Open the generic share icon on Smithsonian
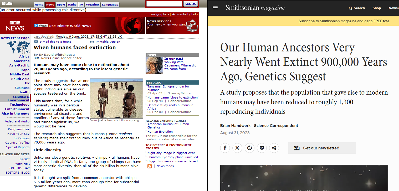The image size is (399, 191). pyautogui.click(x=274, y=148)
